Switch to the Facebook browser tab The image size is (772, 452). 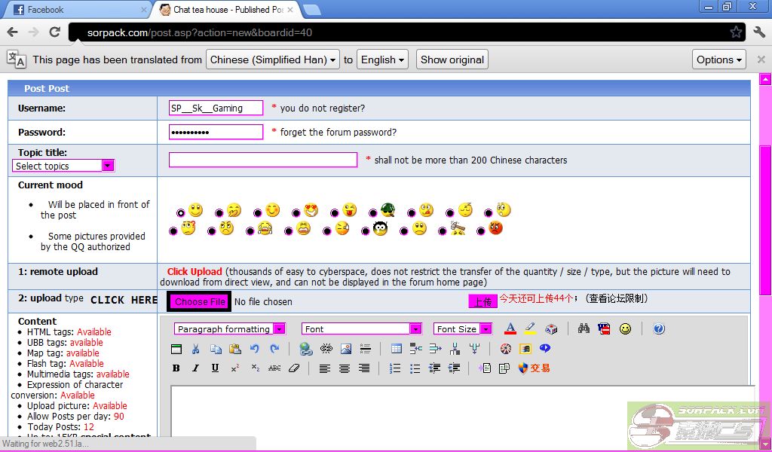tap(75, 10)
